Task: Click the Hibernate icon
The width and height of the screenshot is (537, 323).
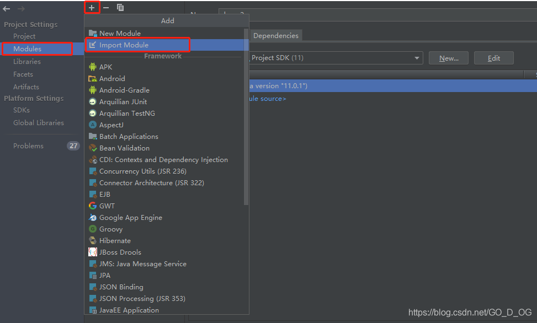Action: click(93, 240)
